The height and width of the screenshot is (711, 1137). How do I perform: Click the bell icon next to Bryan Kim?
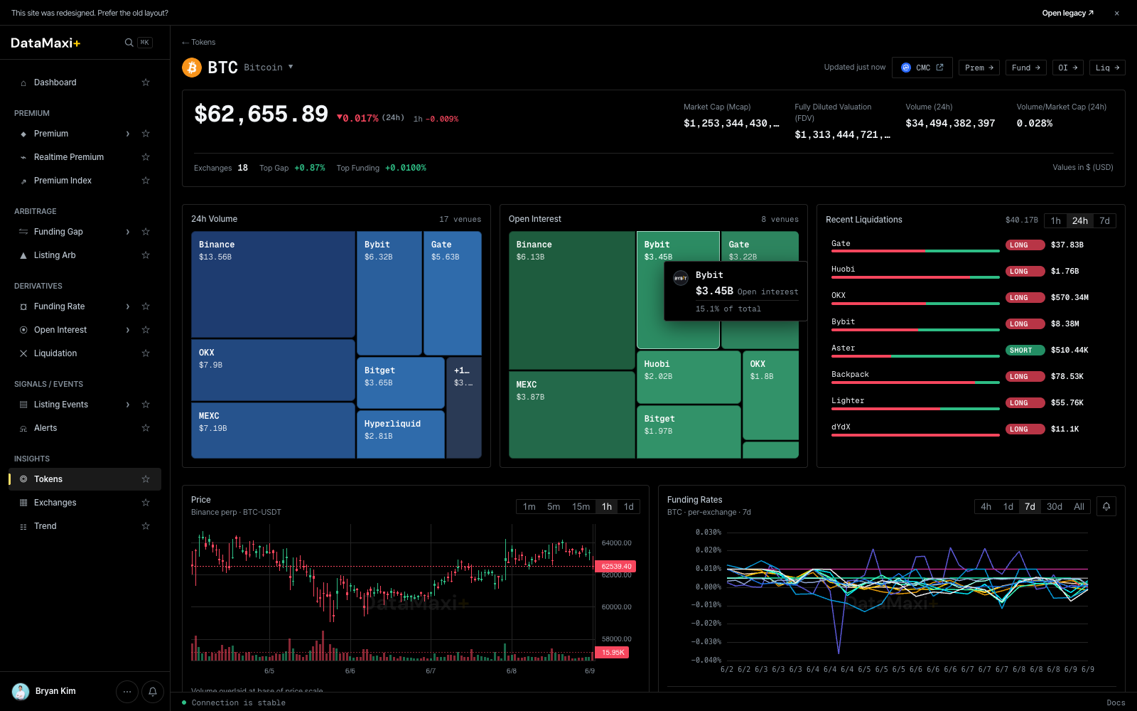pyautogui.click(x=153, y=691)
